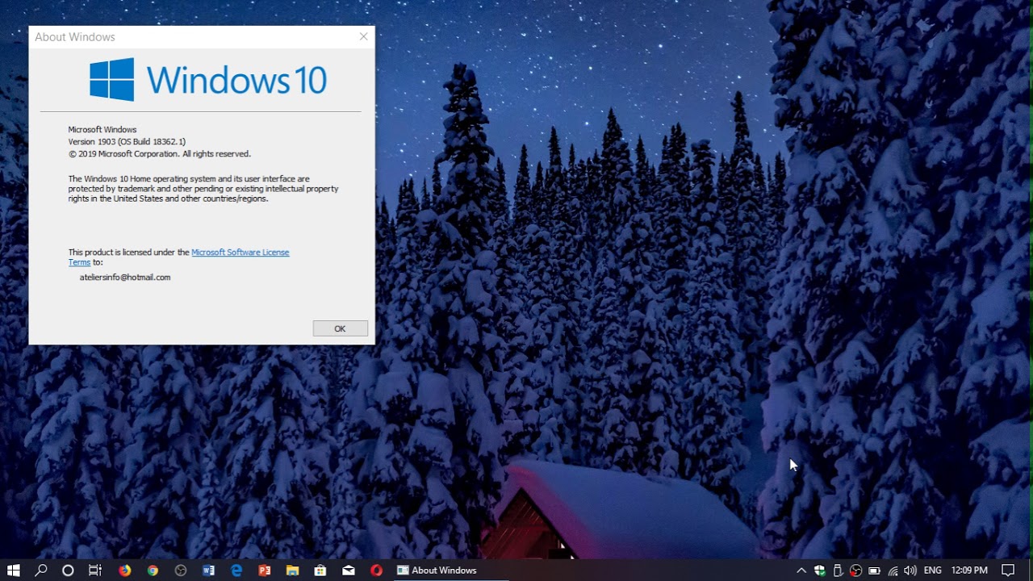Open OBS recording tray icon
The height and width of the screenshot is (581, 1033).
855,571
